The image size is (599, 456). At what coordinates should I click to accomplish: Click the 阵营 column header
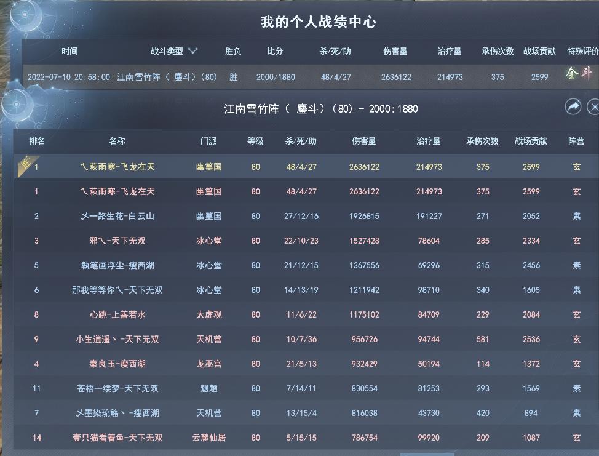click(x=576, y=141)
